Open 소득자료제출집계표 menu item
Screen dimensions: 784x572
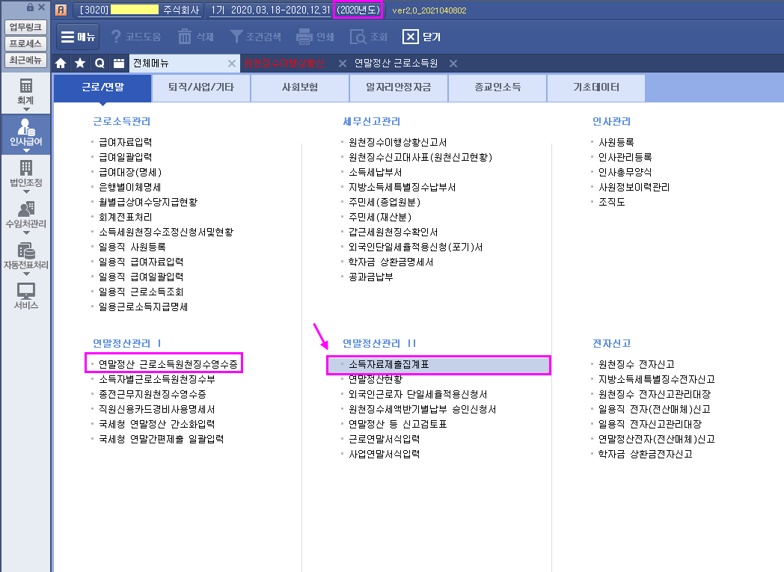[389, 364]
